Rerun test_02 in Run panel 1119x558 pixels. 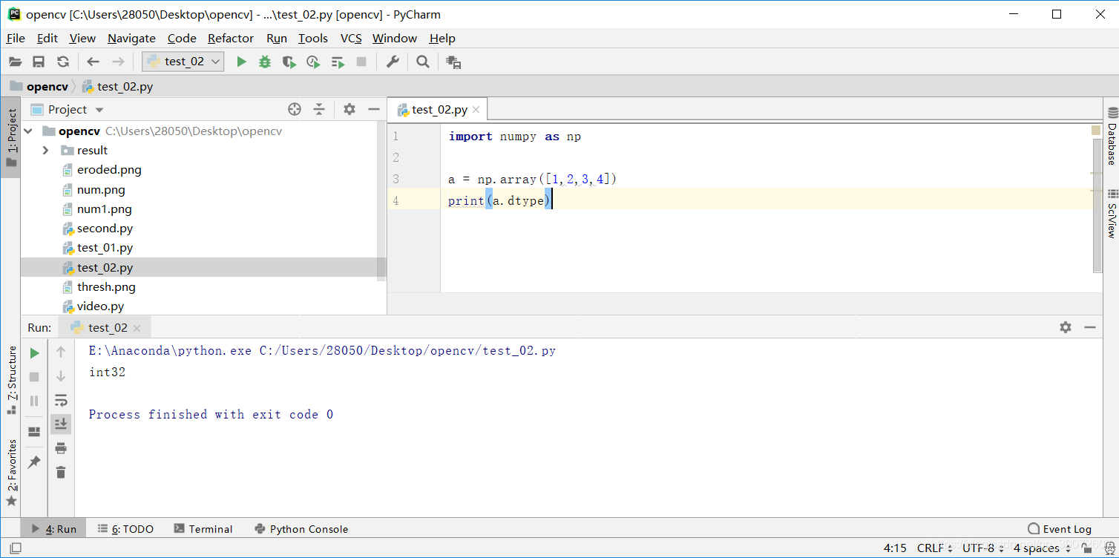click(x=34, y=353)
